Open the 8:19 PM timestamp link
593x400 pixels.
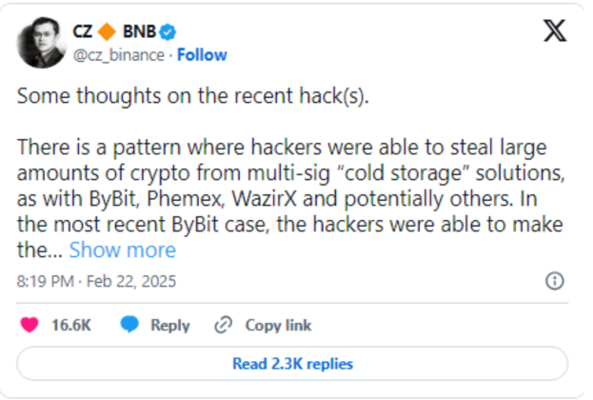point(44,282)
